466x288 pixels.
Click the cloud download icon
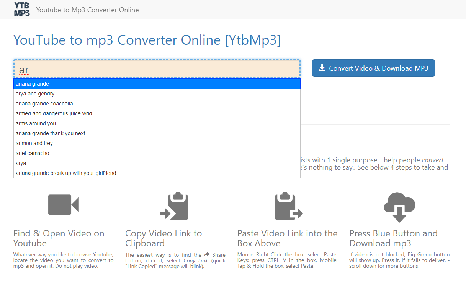[x=399, y=207]
